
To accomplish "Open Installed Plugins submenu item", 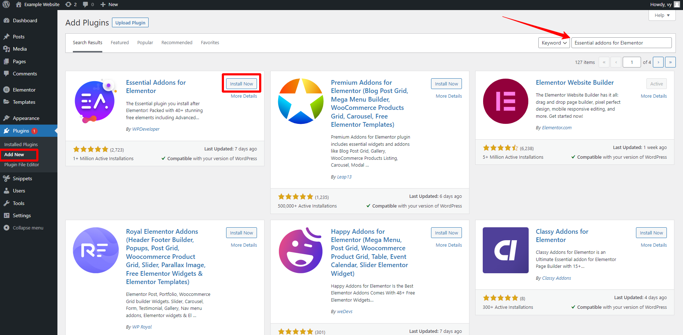I will tap(21, 144).
